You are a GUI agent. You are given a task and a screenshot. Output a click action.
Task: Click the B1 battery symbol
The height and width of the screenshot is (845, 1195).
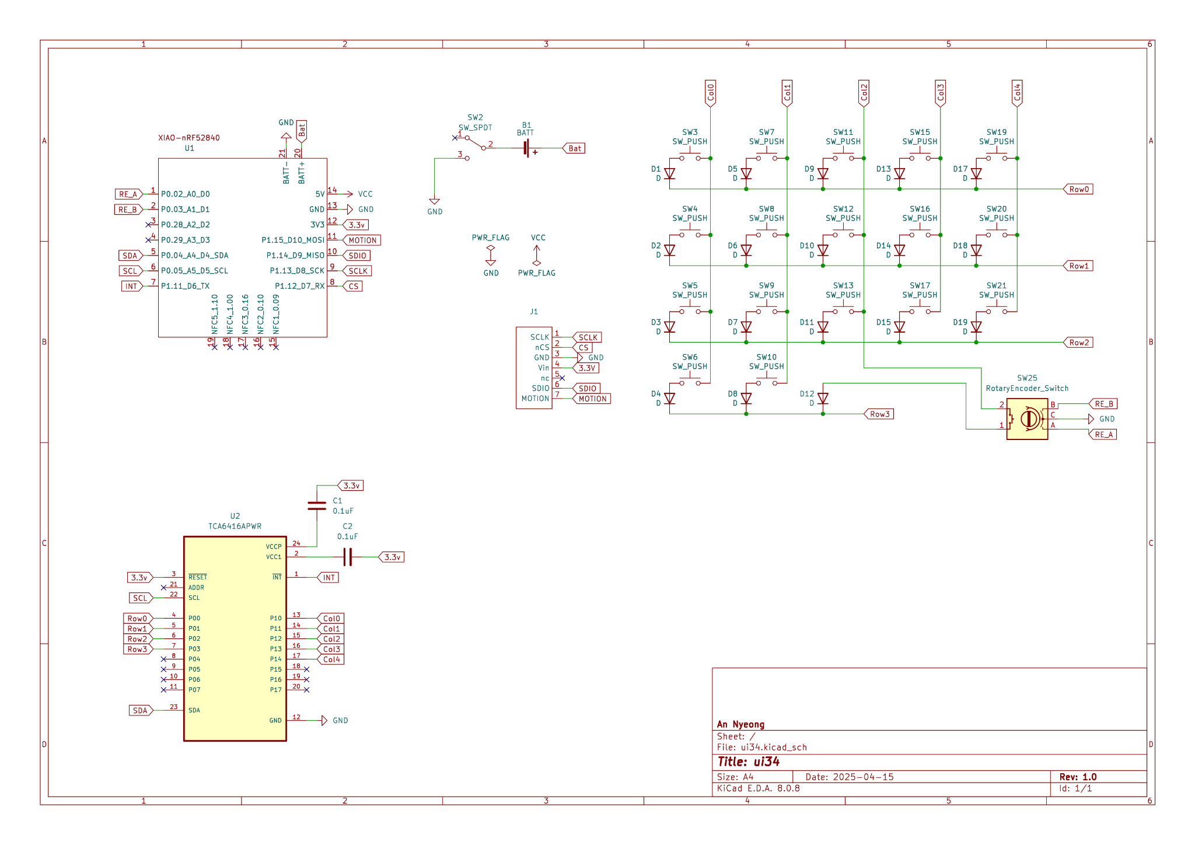point(527,148)
